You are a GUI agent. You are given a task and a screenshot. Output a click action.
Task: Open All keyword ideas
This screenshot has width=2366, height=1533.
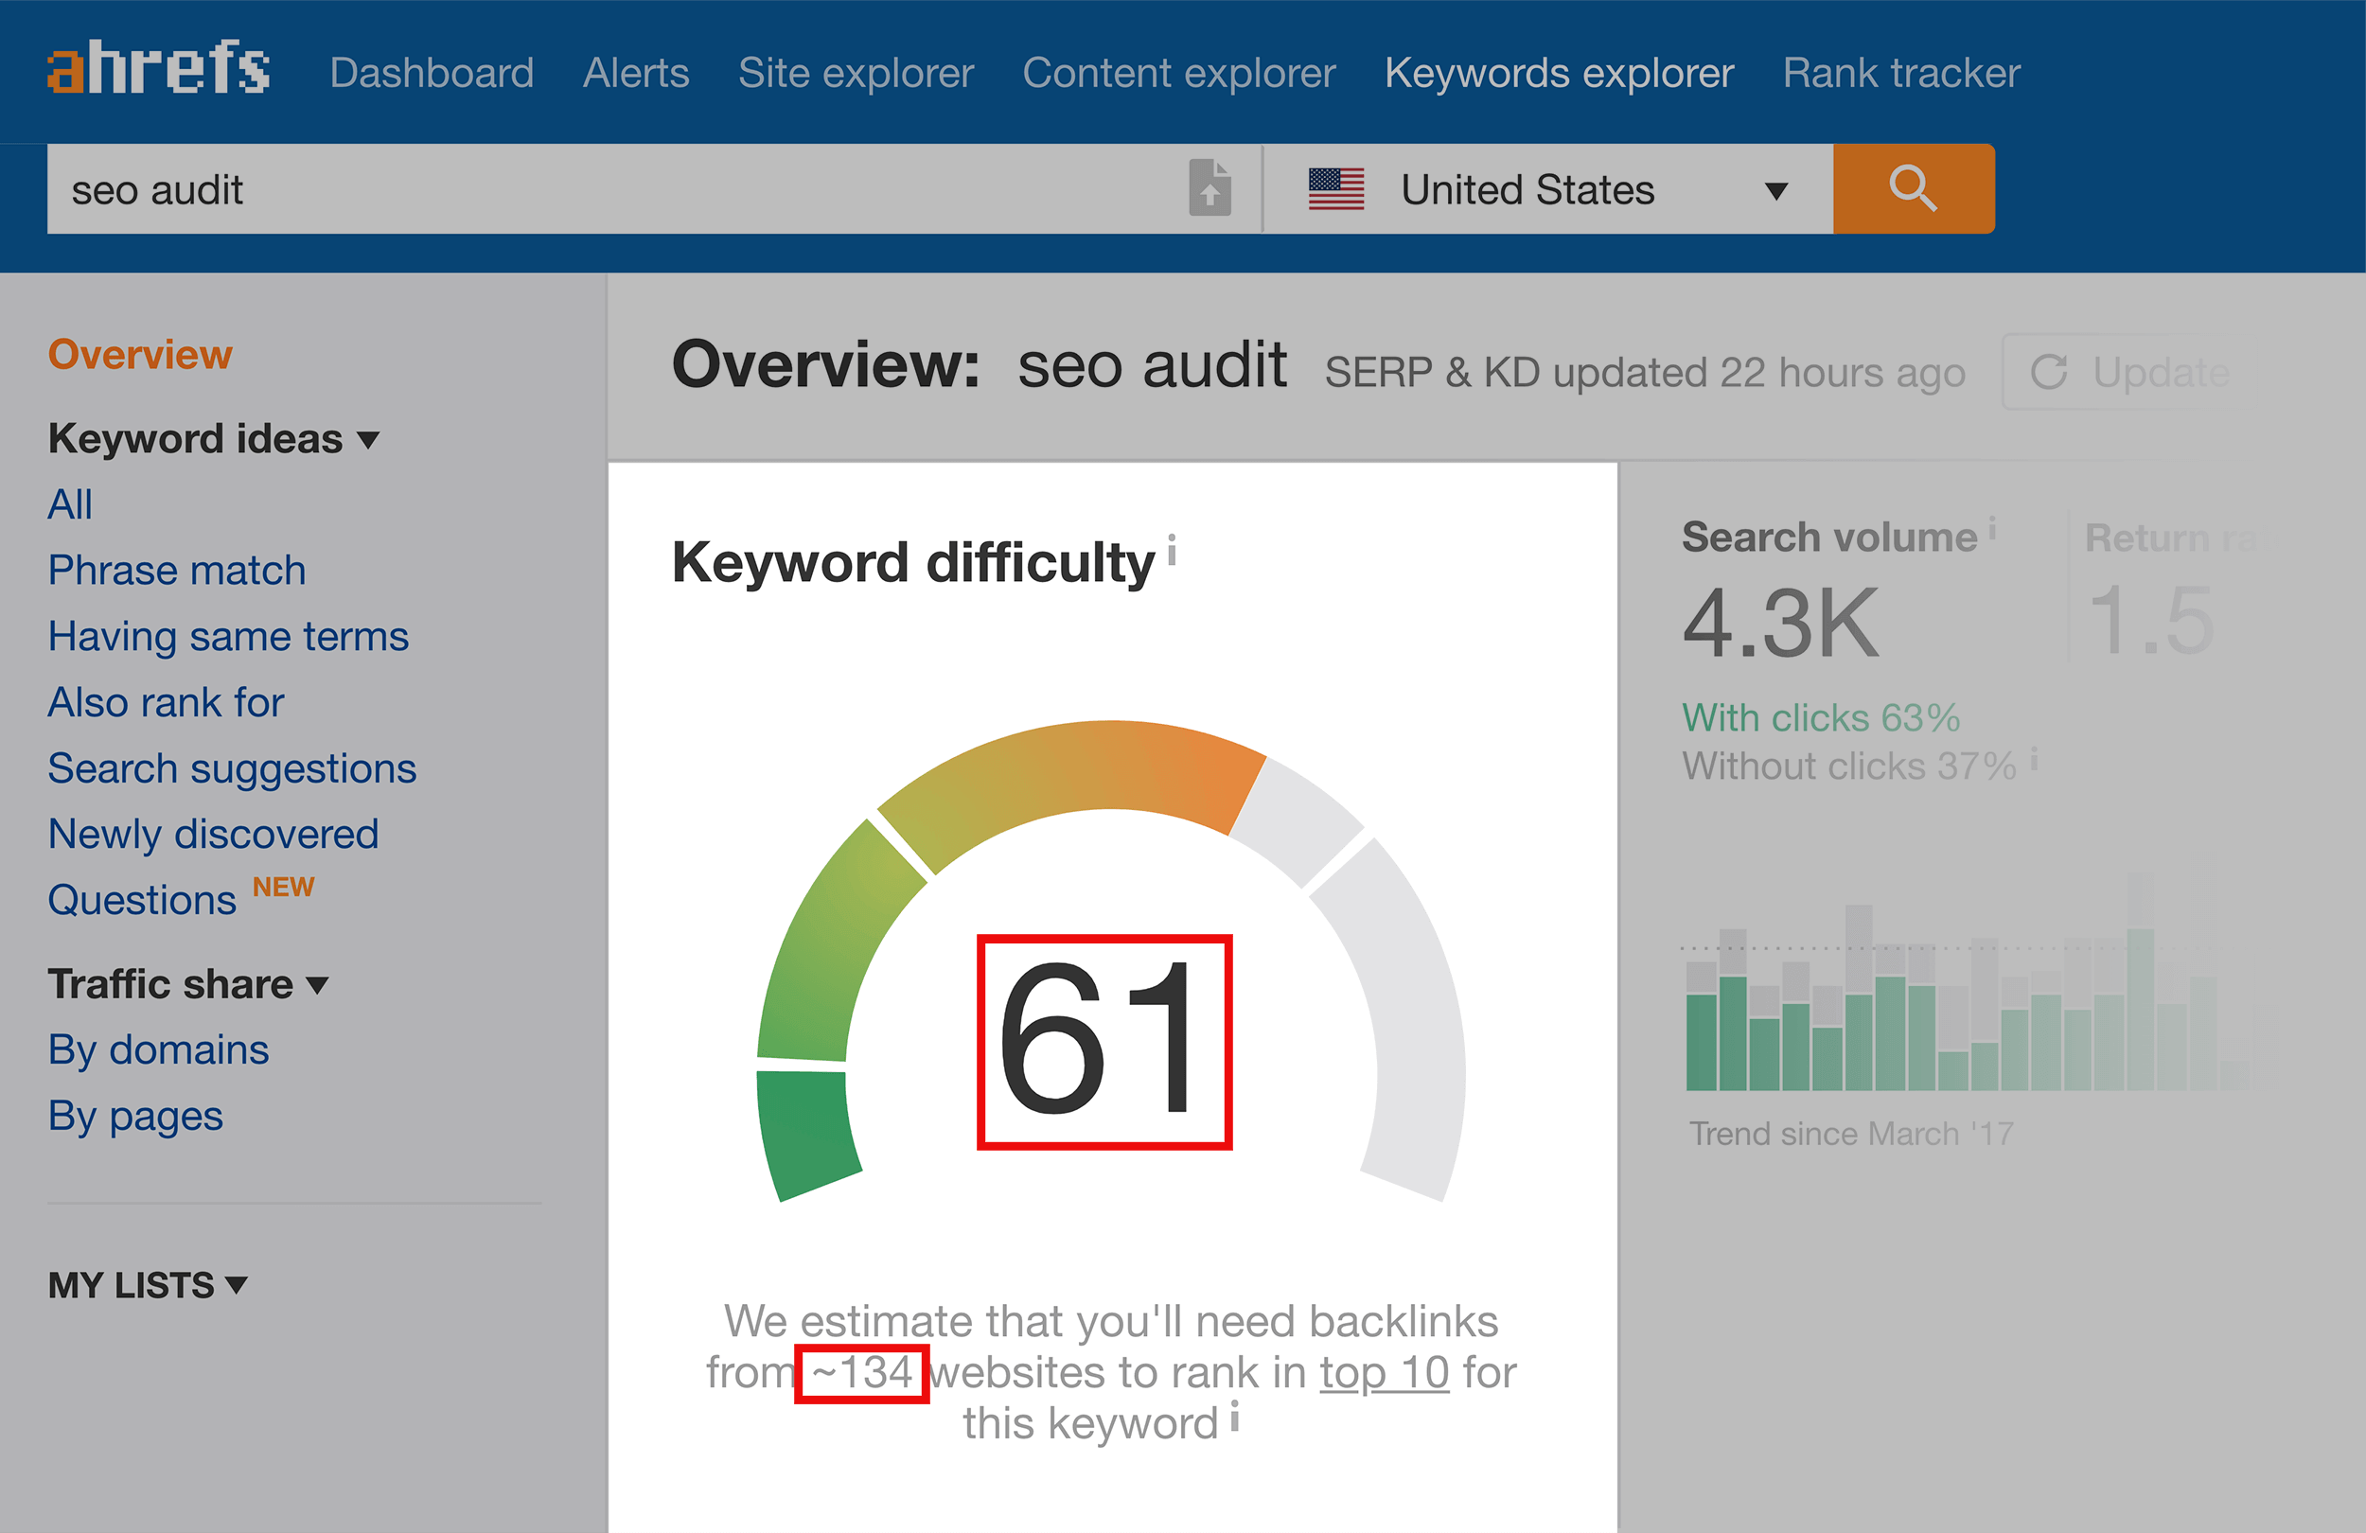(70, 504)
